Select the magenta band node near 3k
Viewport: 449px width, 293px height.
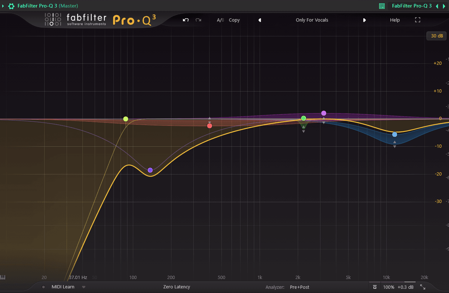(x=324, y=113)
